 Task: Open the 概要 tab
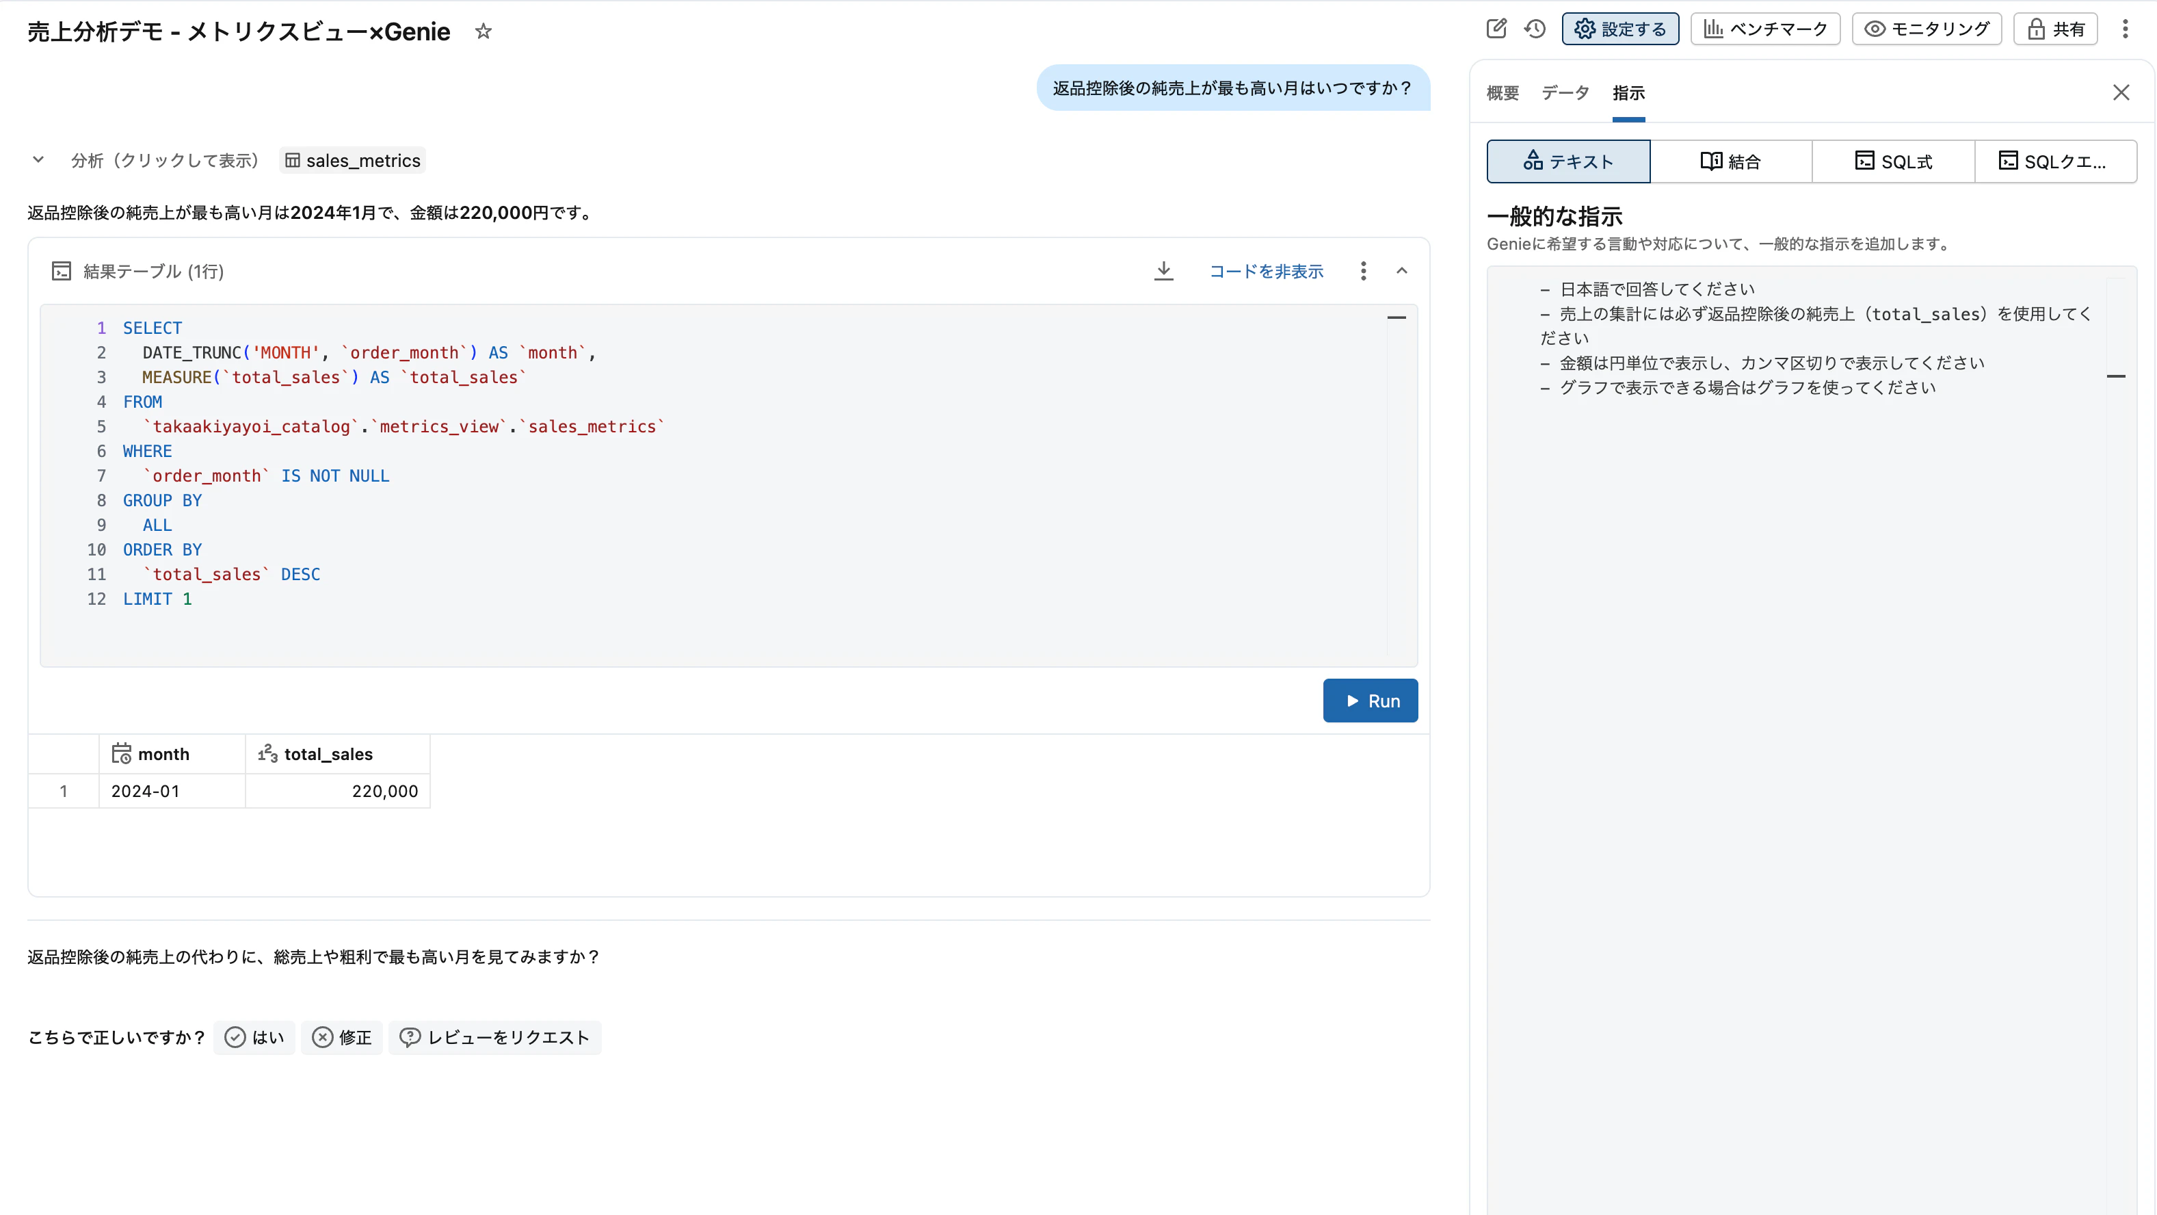(x=1503, y=93)
